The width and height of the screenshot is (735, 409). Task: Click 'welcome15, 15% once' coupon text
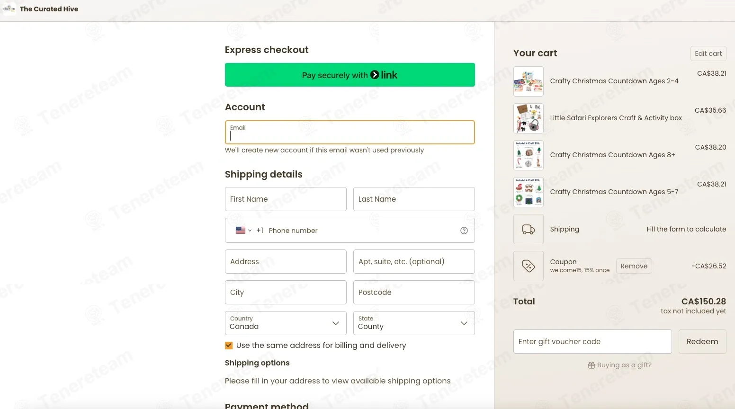[580, 270]
